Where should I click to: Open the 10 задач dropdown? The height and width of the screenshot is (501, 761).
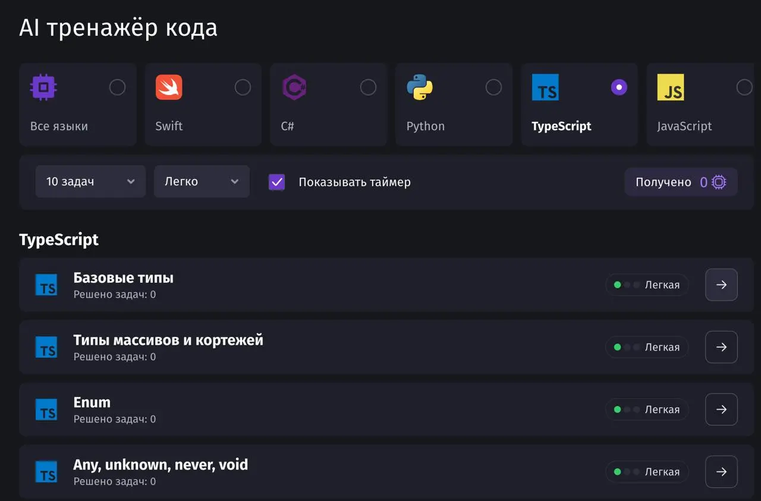[90, 182]
